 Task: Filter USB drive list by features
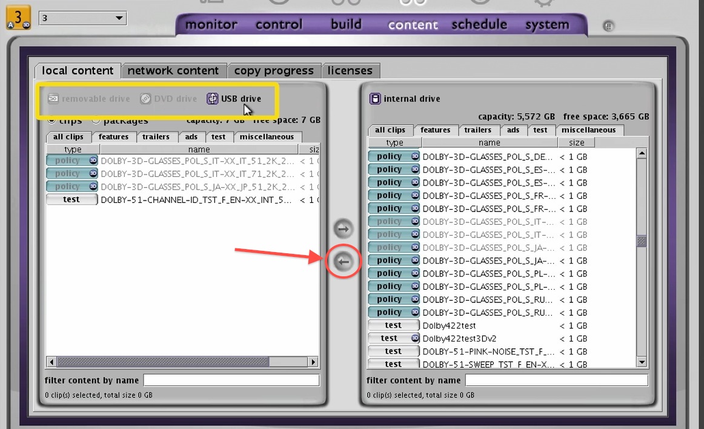113,136
